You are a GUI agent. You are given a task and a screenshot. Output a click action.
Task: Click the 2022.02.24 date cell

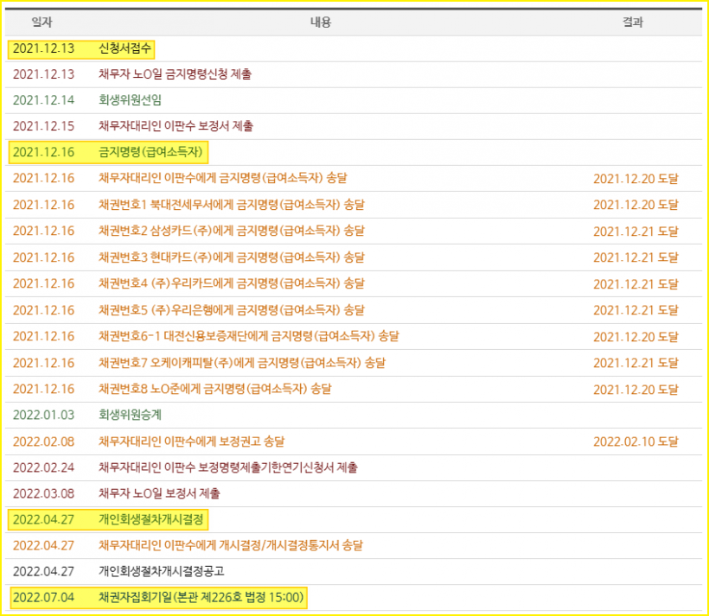[x=43, y=467]
